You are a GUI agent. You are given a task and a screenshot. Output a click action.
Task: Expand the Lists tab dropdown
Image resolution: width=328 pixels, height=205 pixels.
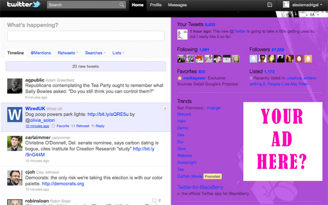[124, 53]
